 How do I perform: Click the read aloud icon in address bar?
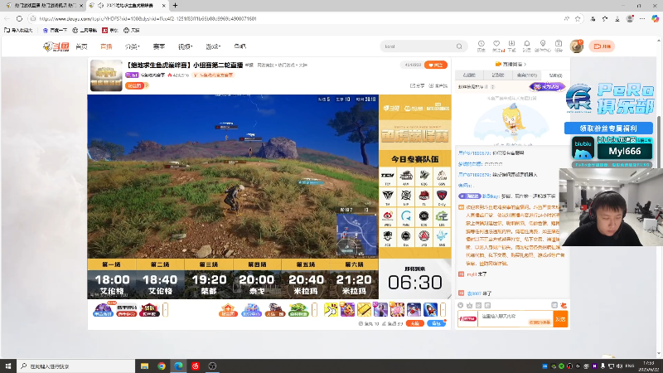coord(567,18)
